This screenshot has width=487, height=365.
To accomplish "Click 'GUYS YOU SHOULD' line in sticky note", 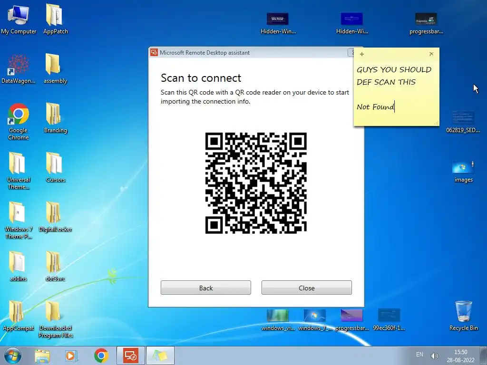I will click(394, 69).
